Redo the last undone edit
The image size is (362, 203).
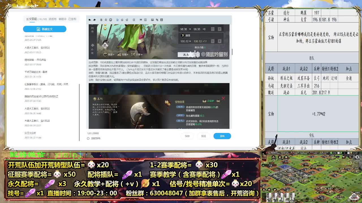coord(94,20)
